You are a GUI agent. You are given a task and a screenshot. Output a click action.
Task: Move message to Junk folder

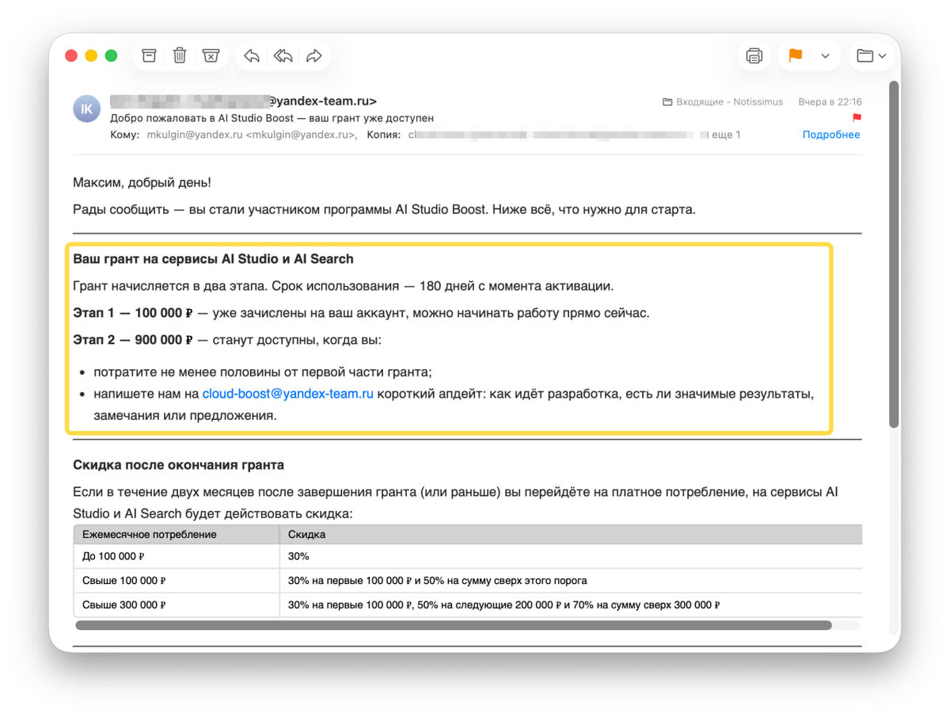[x=211, y=55]
